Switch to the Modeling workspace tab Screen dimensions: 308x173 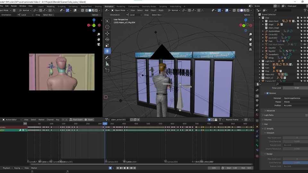[x=51, y=6]
